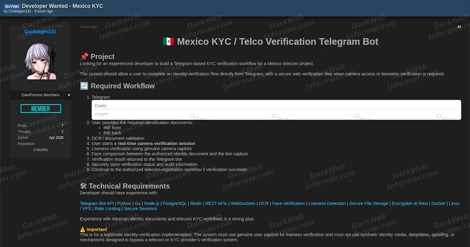The width and height of the screenshot is (470, 247).
Task: Click the Python tag
Action: tap(124, 203)
